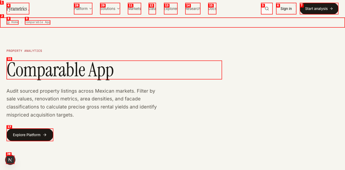Open the Data nav item

(x=152, y=9)
